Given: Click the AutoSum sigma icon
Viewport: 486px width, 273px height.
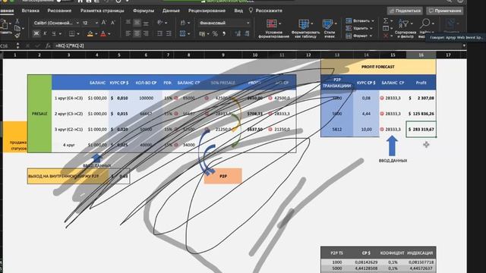Looking at the screenshot, I should pyautogui.click(x=386, y=21).
